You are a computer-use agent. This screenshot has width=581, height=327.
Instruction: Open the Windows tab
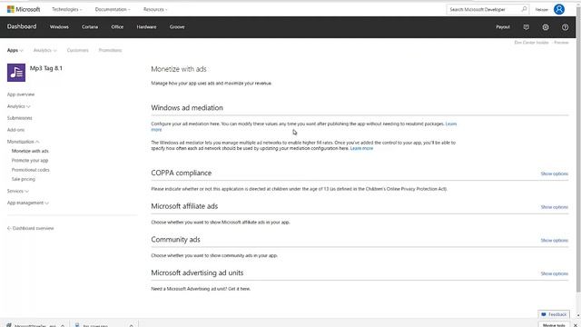(x=59, y=27)
